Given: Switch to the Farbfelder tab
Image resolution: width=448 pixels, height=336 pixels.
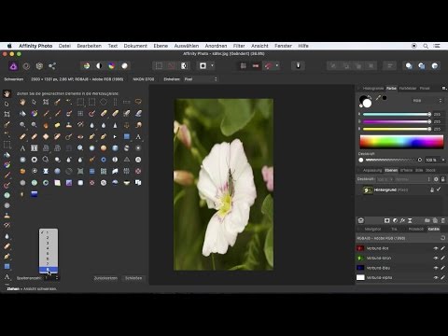Looking at the screenshot, I should [408, 89].
